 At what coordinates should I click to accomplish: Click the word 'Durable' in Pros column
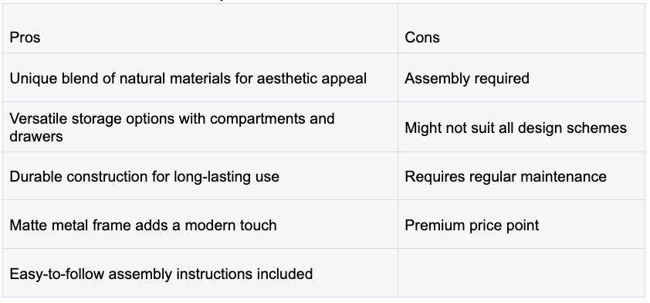point(36,176)
